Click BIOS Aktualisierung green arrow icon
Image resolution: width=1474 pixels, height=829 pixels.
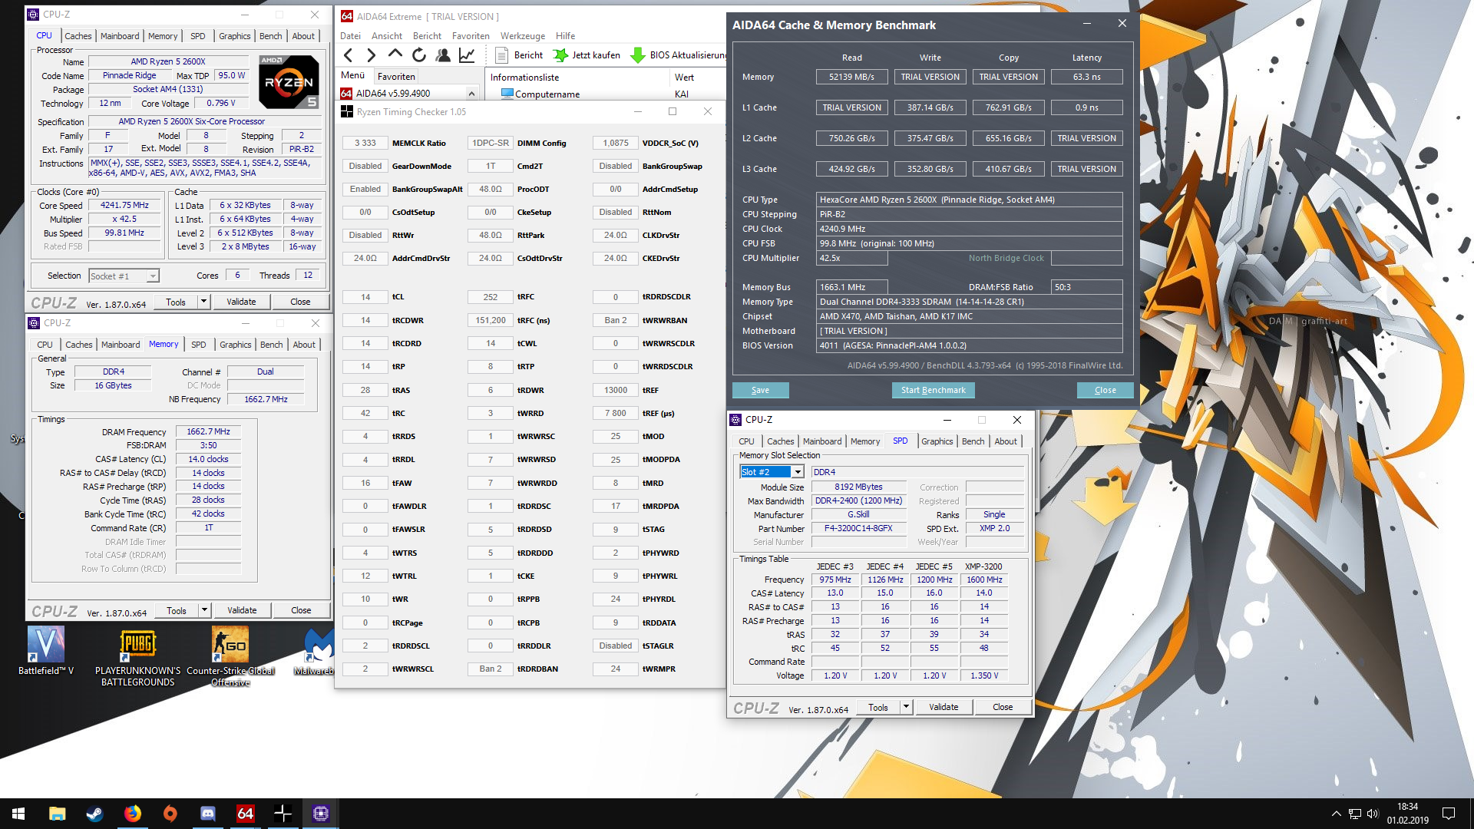[x=637, y=55]
